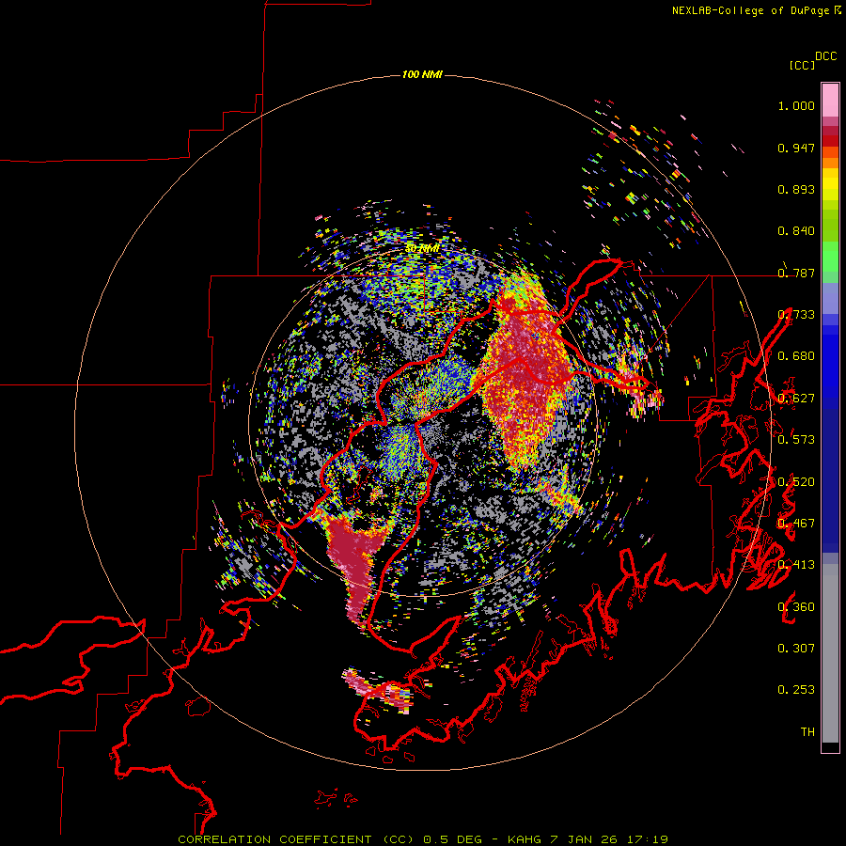The image size is (846, 846).
Task: Pick the bright green swatch on the color bar
Action: coord(830,257)
